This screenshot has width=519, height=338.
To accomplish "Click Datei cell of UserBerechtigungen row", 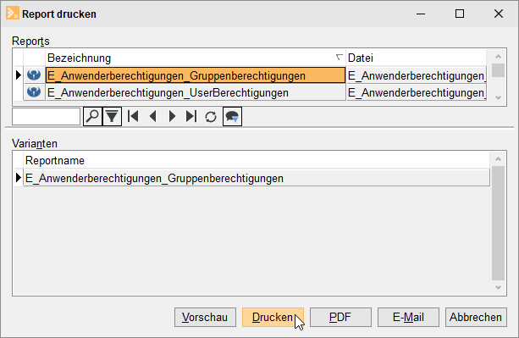I will point(417,92).
